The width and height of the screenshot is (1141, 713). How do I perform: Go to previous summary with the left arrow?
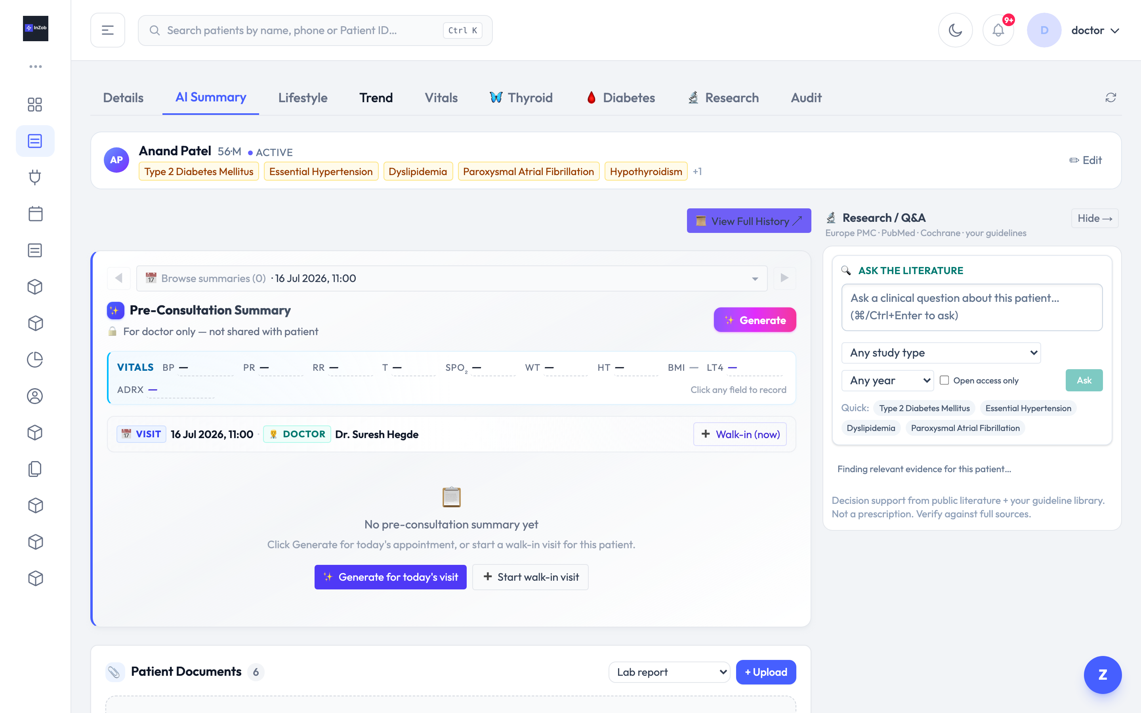click(119, 278)
